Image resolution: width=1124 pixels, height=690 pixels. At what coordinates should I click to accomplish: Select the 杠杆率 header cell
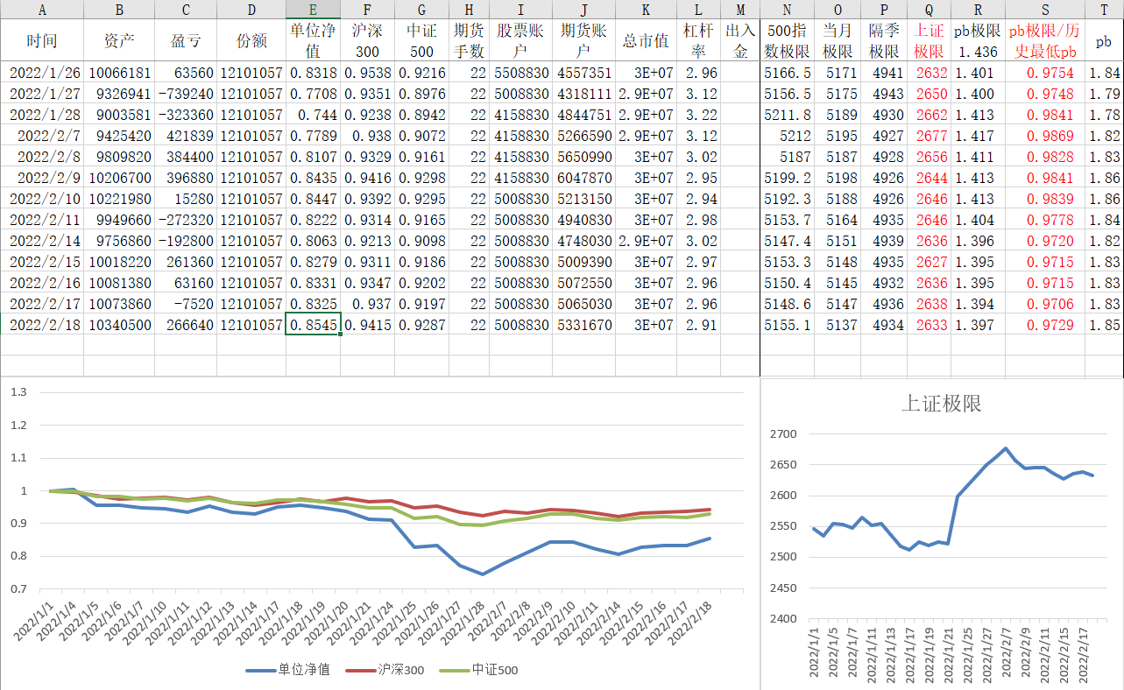[x=697, y=41]
